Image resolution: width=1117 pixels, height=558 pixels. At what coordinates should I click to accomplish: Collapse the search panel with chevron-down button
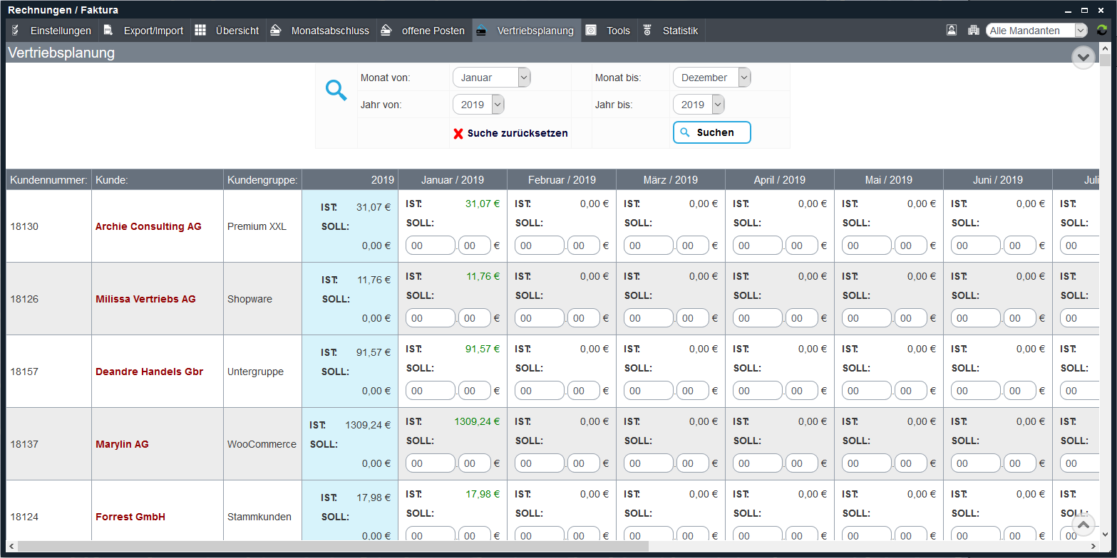pos(1083,57)
